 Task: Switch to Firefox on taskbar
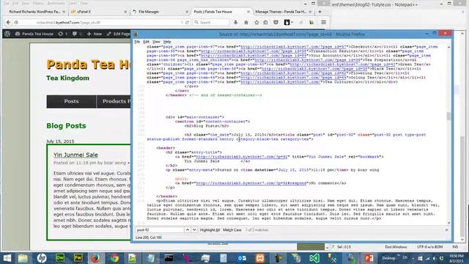[95, 258]
